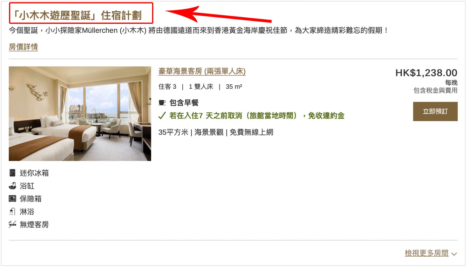Click the shower icon beside 淋浴

(12, 212)
